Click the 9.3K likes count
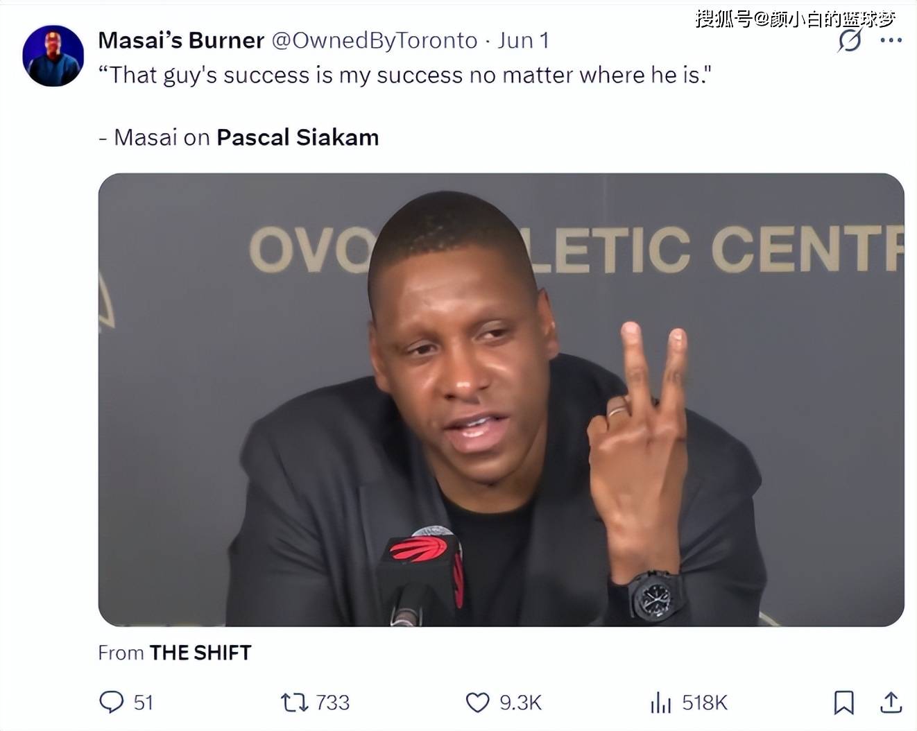The width and height of the screenshot is (917, 731). 520,703
